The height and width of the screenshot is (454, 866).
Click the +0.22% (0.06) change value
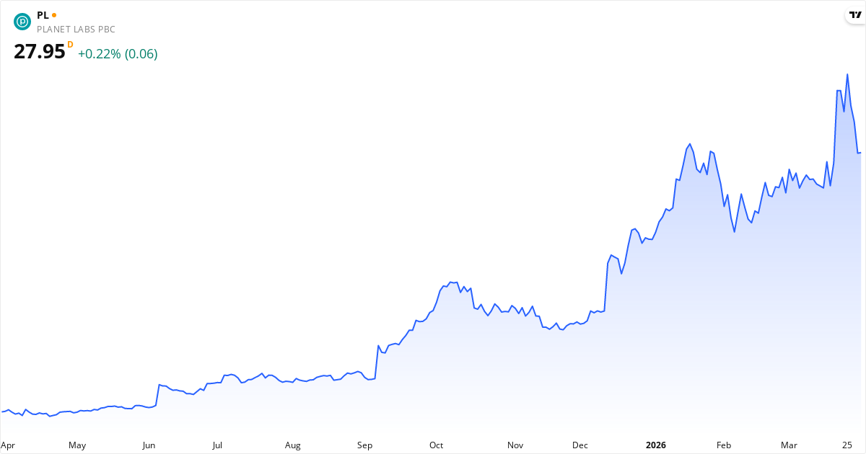click(118, 54)
